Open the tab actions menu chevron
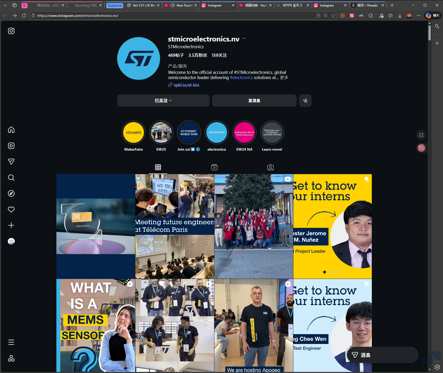This screenshot has height=373, width=443. tap(5, 5)
